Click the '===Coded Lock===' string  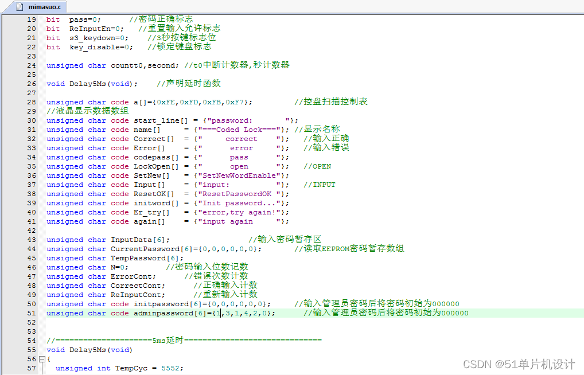coord(239,130)
